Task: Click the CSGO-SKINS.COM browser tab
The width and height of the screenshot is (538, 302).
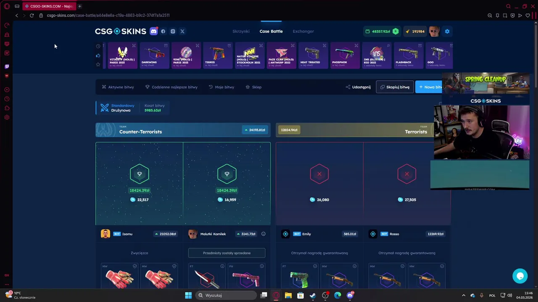Action: coord(49,6)
